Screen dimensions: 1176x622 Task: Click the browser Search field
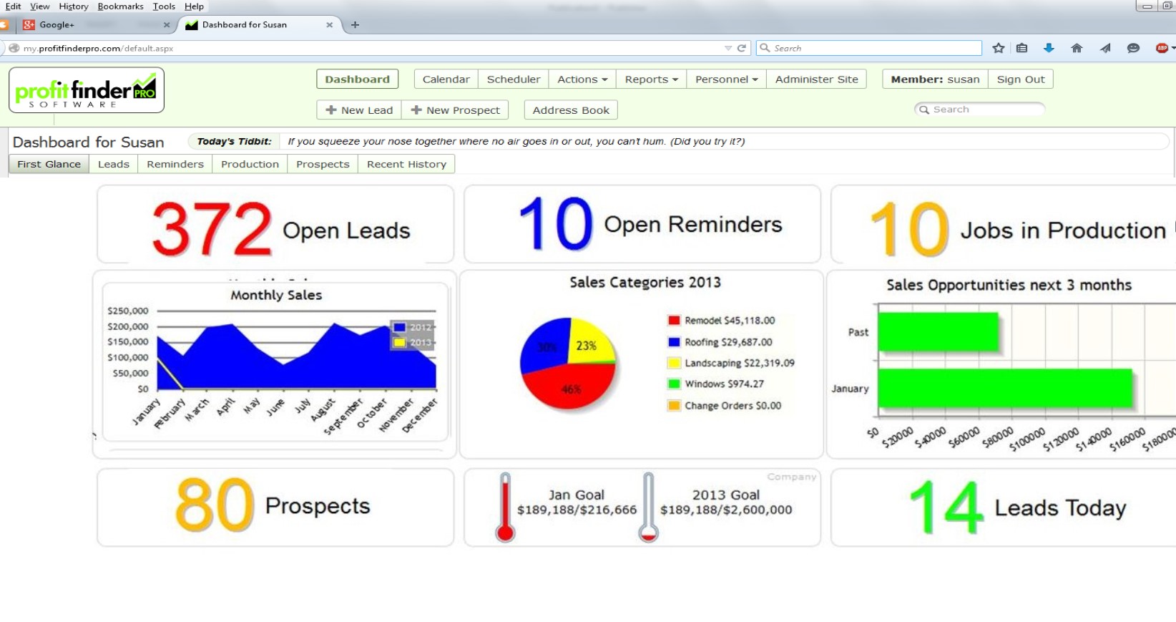tap(869, 48)
